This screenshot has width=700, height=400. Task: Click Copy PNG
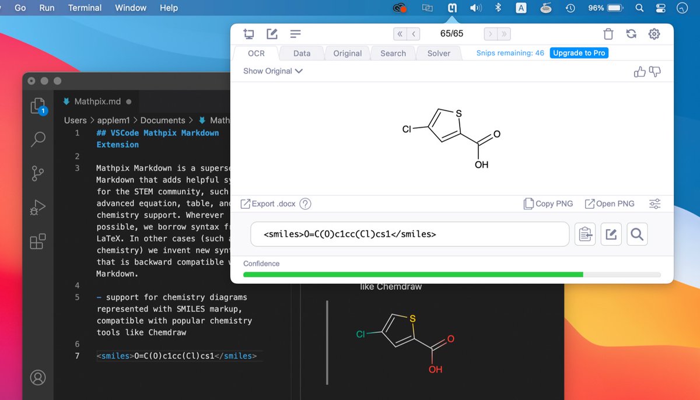[x=548, y=203]
